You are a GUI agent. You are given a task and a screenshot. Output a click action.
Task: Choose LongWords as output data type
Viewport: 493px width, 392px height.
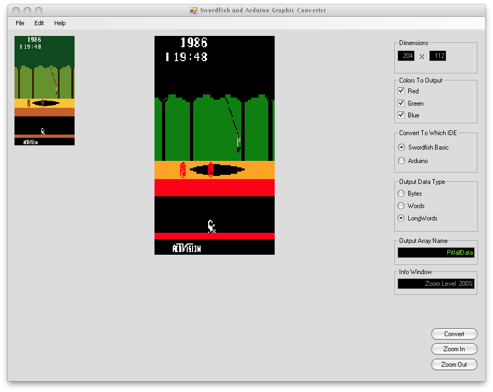(x=401, y=218)
